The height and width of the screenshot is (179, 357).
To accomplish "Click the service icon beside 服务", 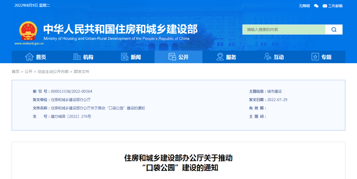I will click(x=220, y=57).
